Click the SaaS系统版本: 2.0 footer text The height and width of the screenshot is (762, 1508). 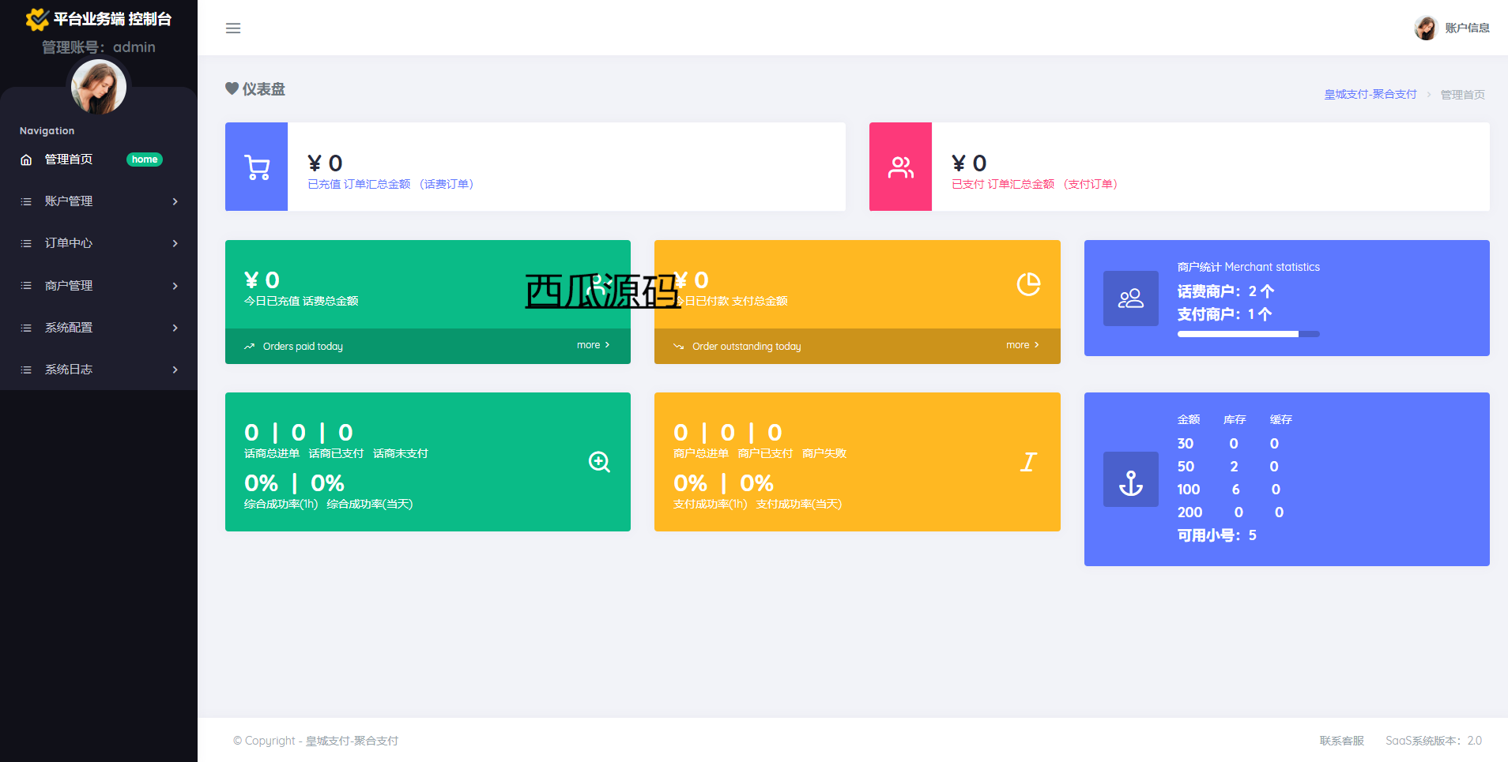click(x=1434, y=741)
